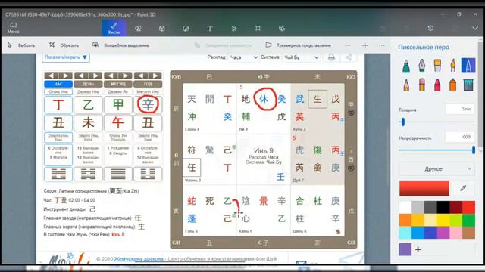Open the 2D shapes tab
Viewport: 485px width, 272px height.
coord(138,29)
